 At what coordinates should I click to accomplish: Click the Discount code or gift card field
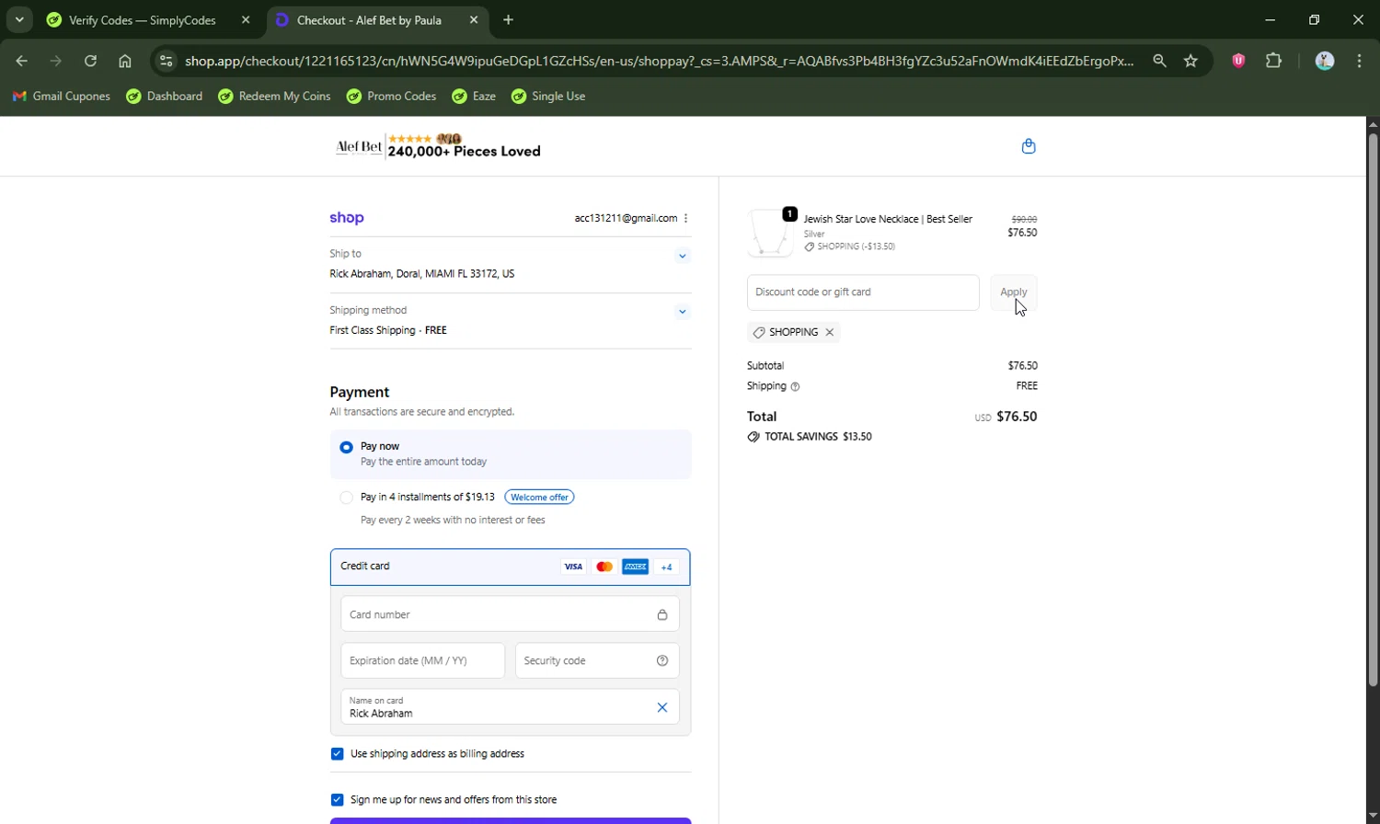tap(863, 292)
